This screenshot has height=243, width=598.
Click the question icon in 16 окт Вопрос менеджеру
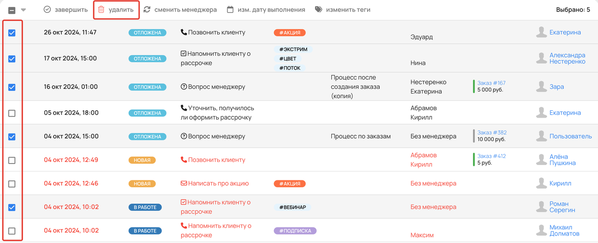183,86
